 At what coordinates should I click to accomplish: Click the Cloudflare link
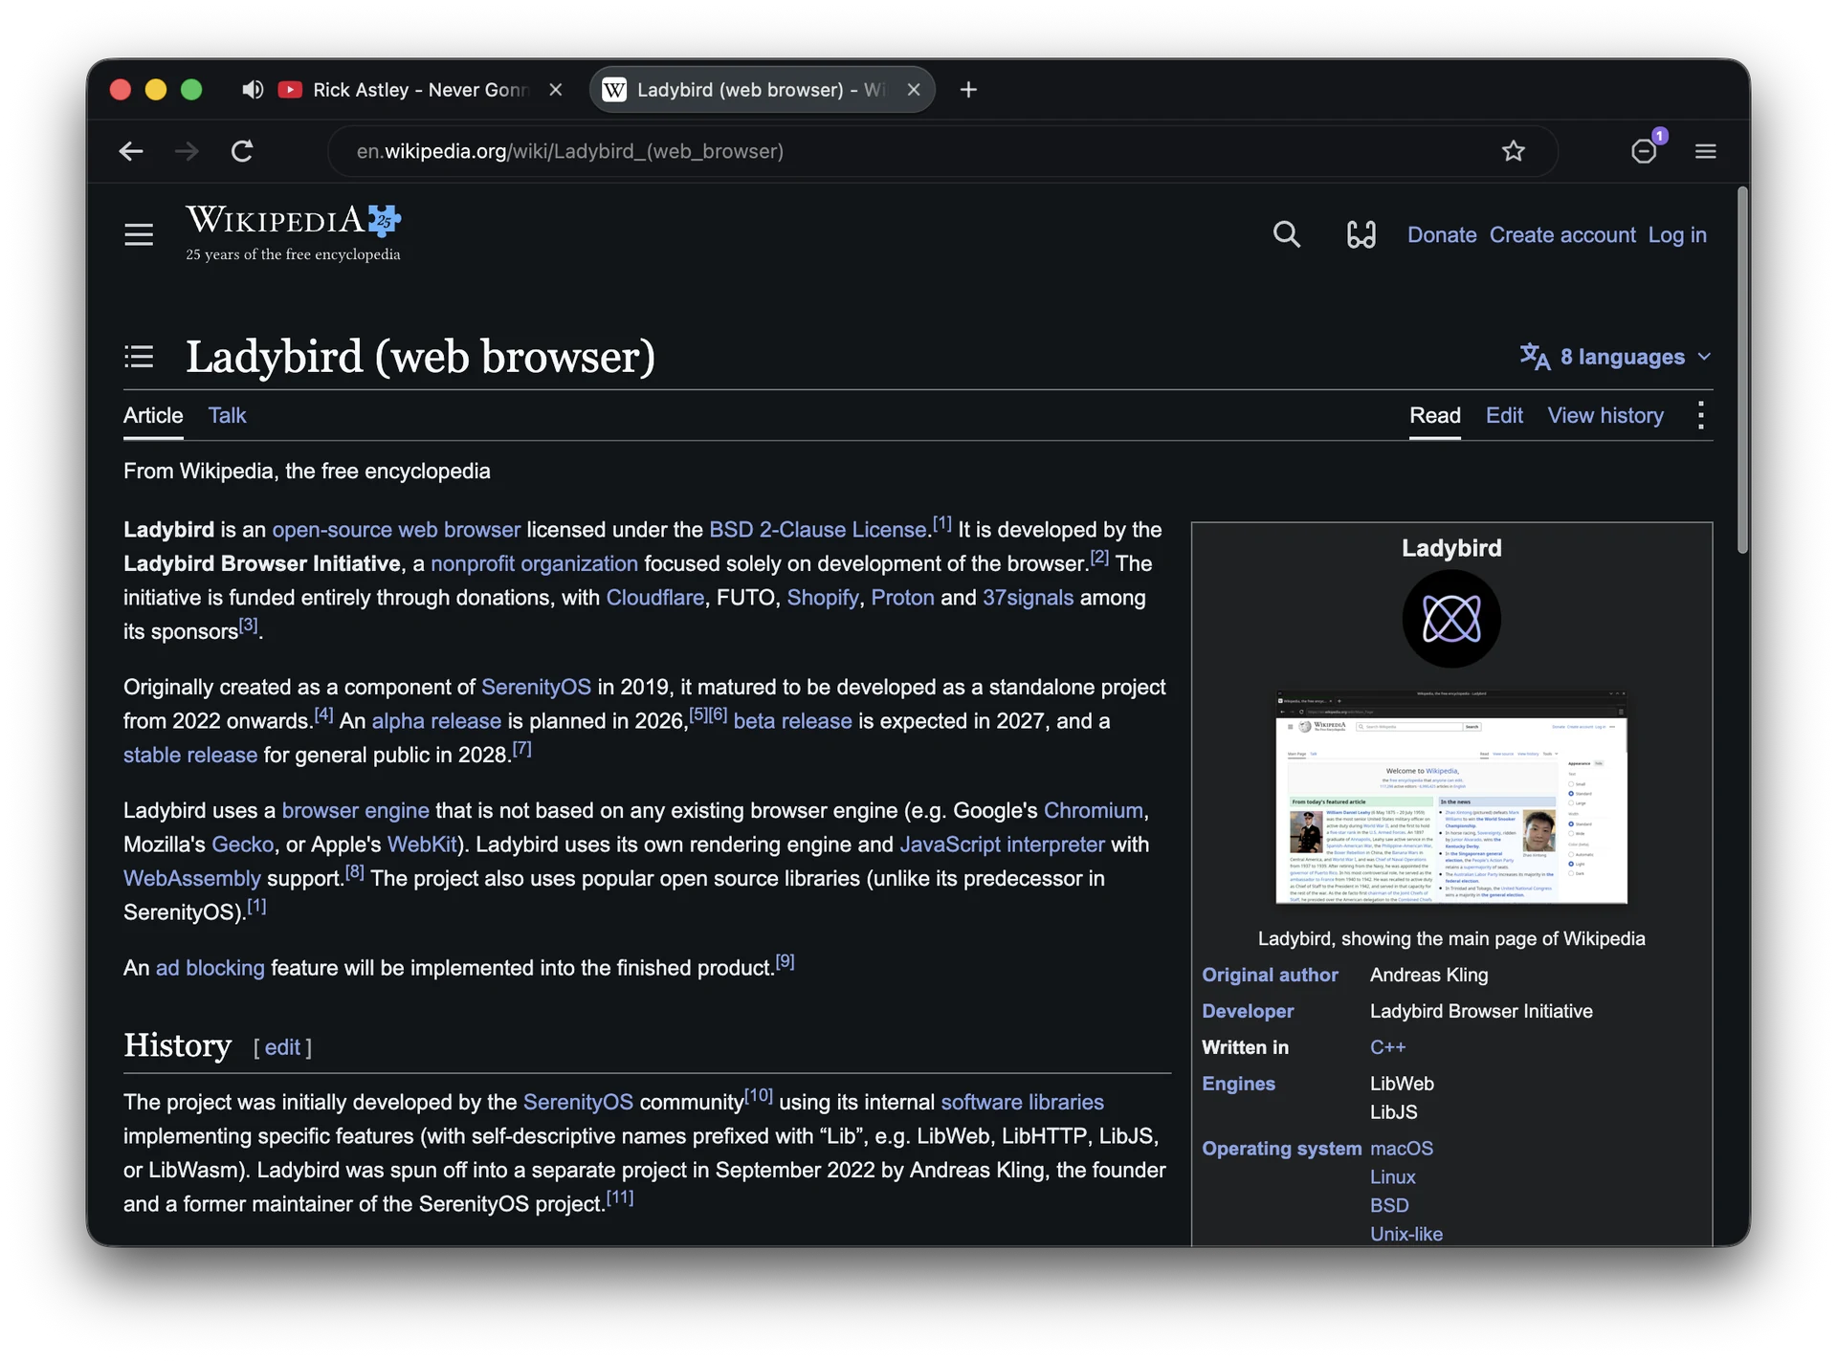pyautogui.click(x=654, y=598)
